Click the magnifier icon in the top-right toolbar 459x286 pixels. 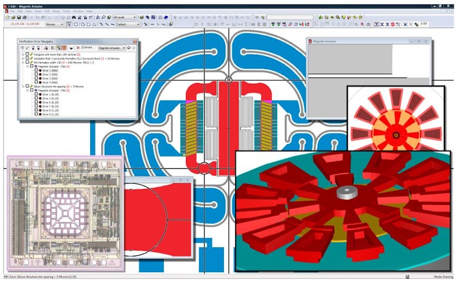338,17
